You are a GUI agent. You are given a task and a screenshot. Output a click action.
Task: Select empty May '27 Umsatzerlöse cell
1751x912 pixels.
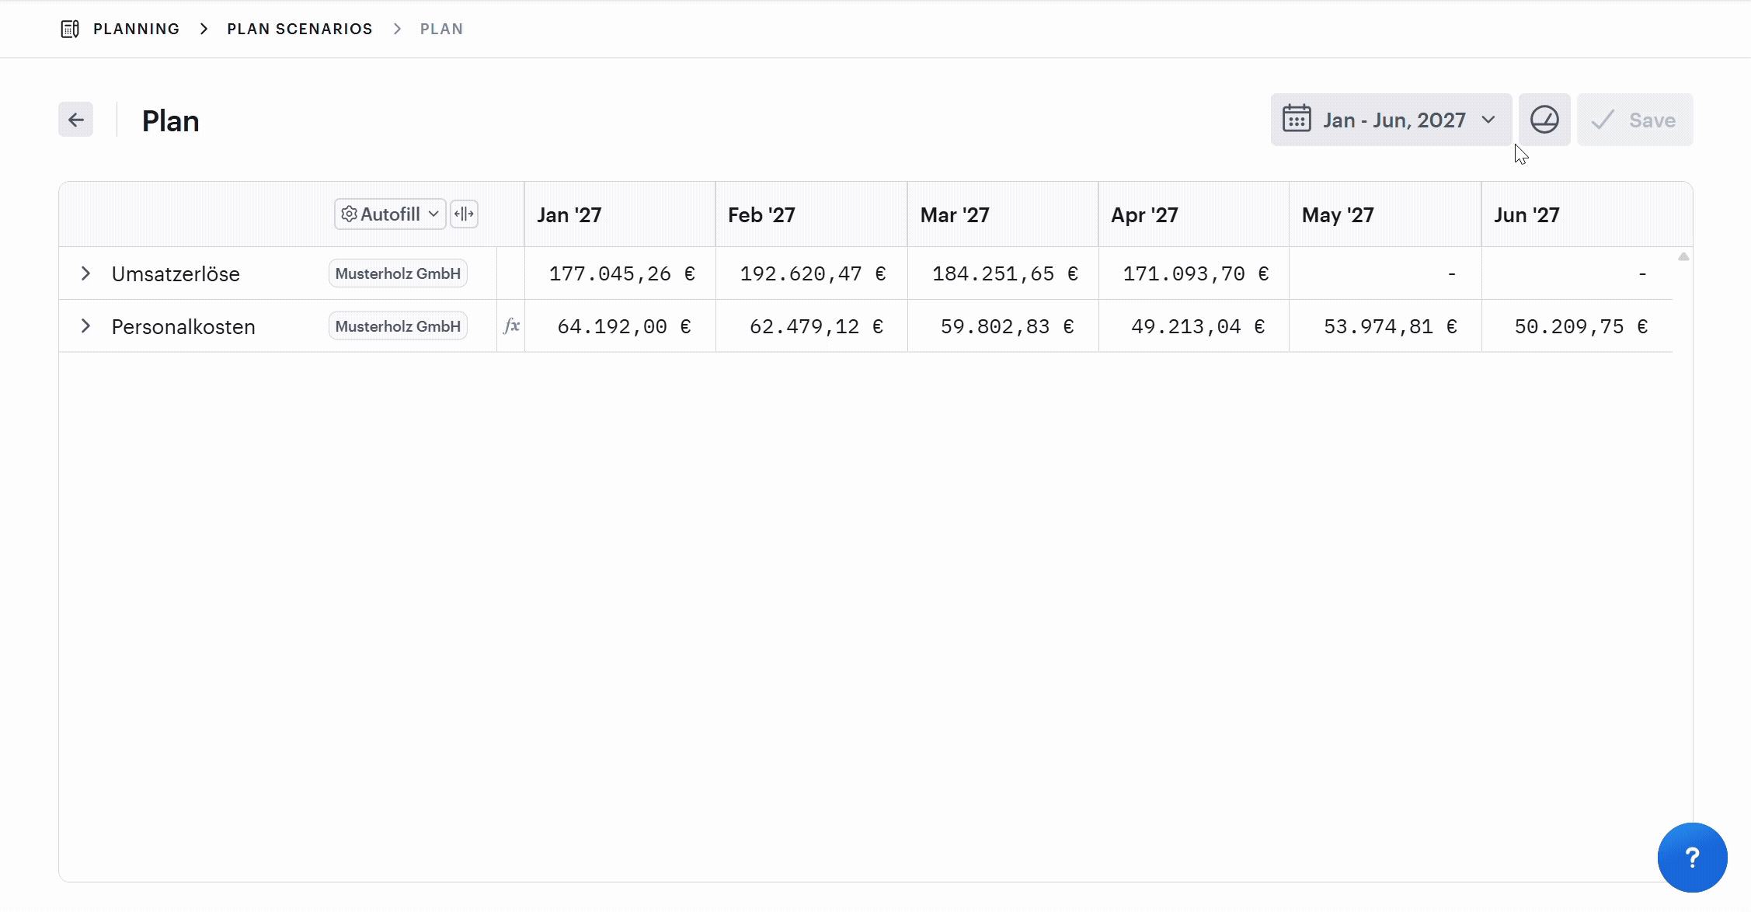coord(1385,273)
